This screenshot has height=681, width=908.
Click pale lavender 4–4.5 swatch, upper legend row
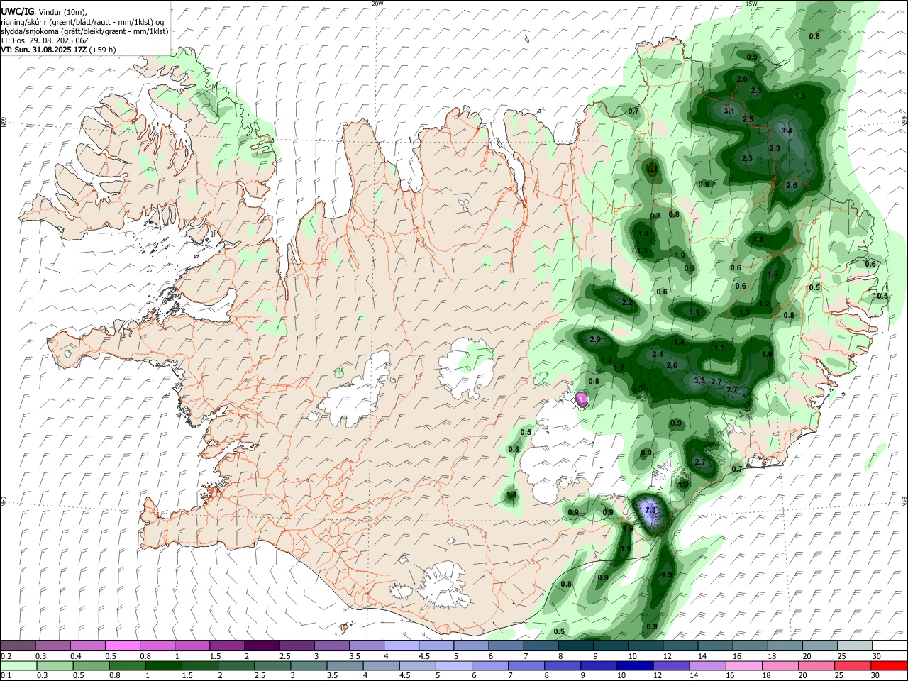coord(401,646)
